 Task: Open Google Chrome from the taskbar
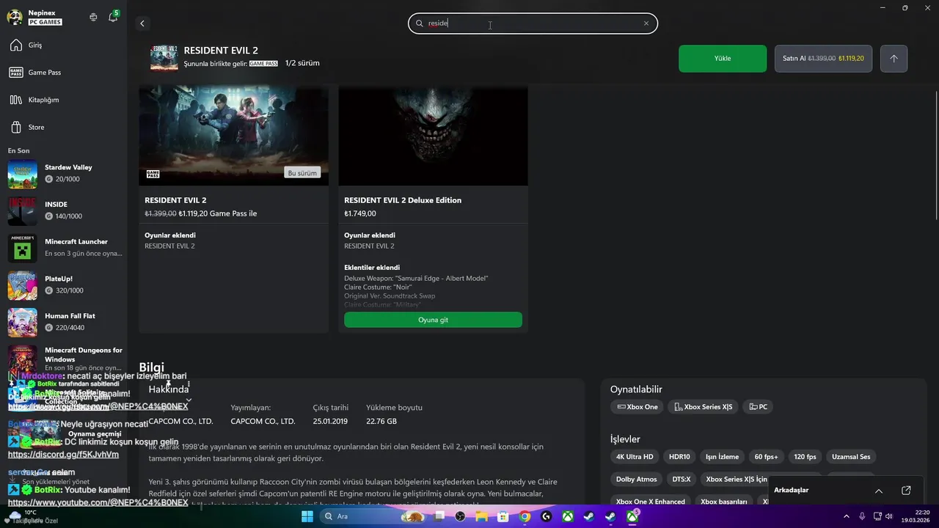[x=525, y=516]
